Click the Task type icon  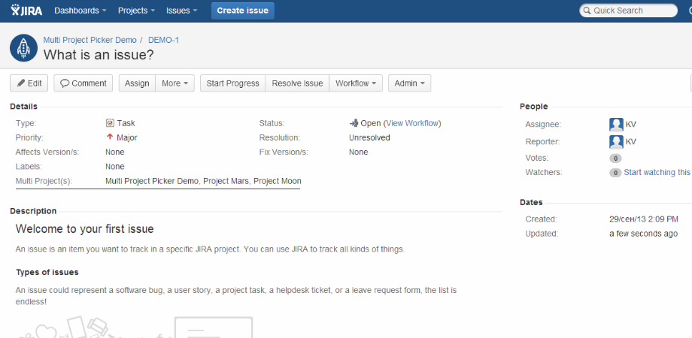(x=110, y=123)
